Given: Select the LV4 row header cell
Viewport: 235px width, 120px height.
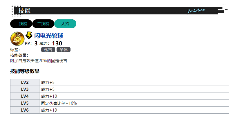Looking at the screenshot, I should coord(25,96).
